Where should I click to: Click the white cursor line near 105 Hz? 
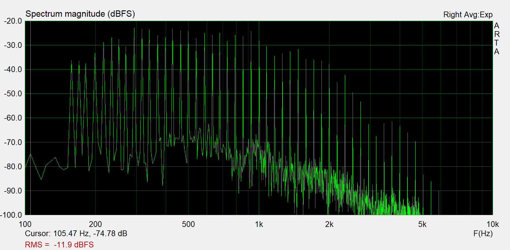tap(31, 118)
